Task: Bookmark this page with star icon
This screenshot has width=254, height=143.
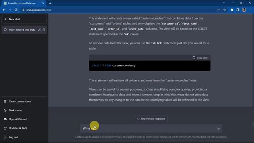Action: point(225,10)
